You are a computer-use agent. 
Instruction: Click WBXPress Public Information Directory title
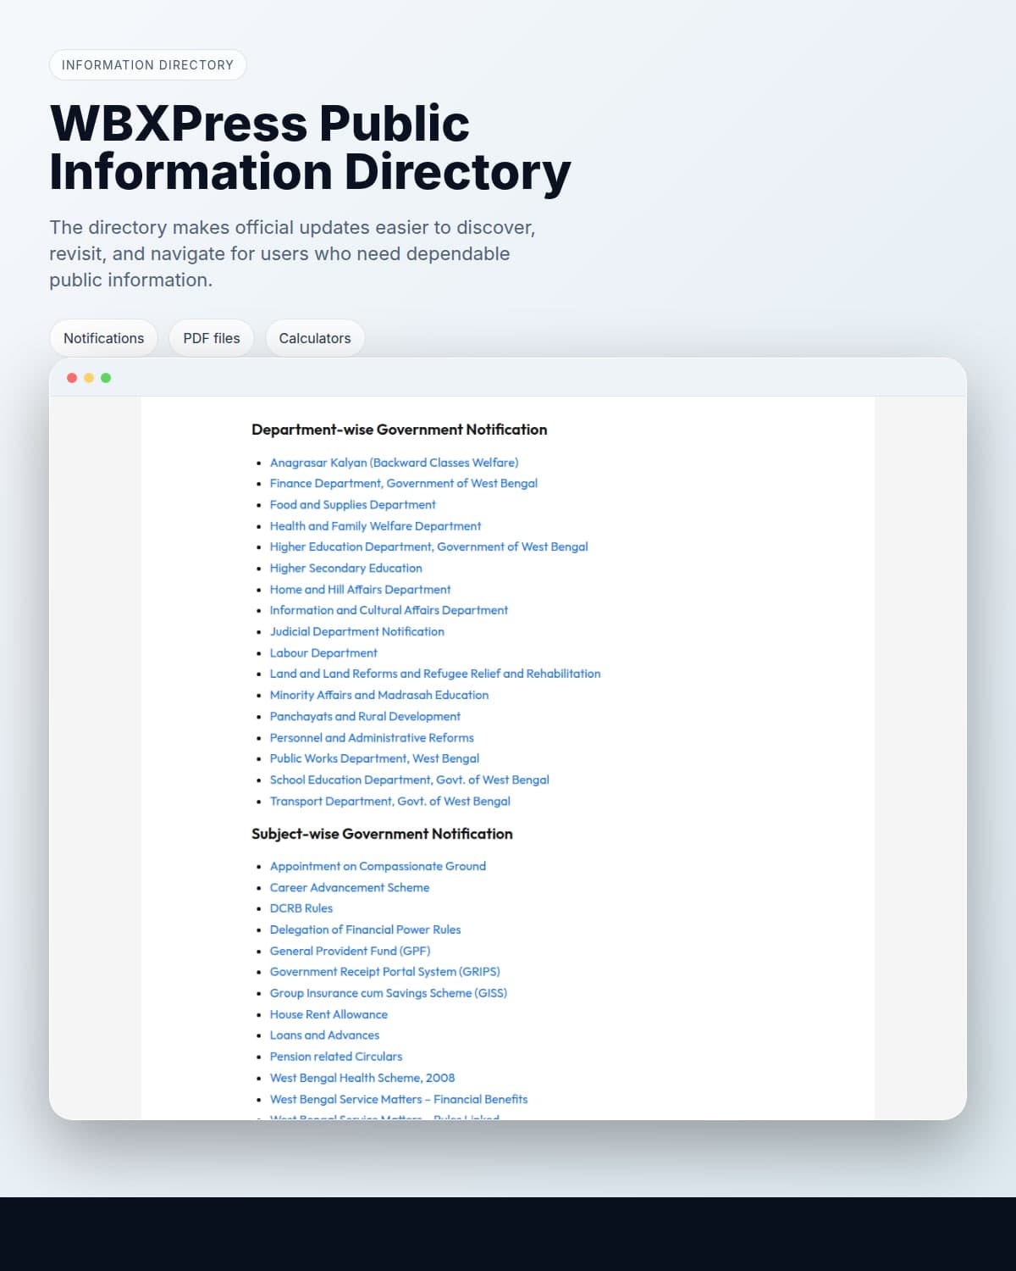coord(310,147)
